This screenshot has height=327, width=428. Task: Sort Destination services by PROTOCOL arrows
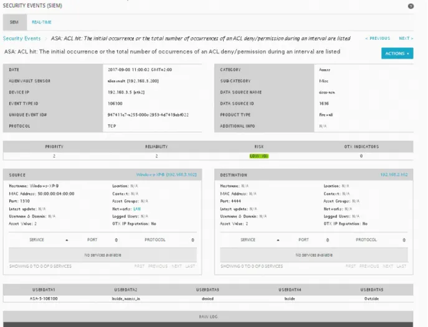tap(404, 240)
